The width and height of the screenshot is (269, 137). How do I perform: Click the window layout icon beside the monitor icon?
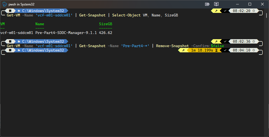(x=207, y=4)
